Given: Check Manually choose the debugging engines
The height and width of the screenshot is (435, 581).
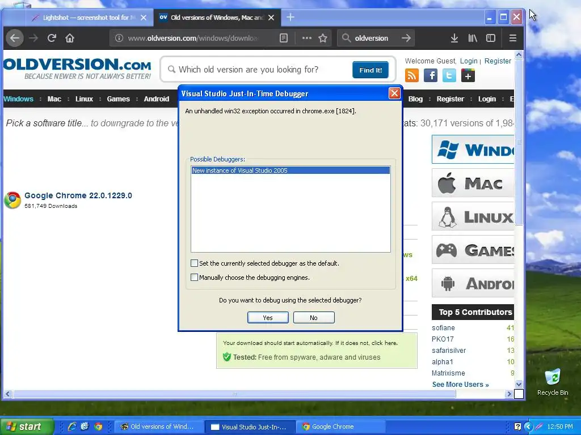Looking at the screenshot, I should point(194,277).
